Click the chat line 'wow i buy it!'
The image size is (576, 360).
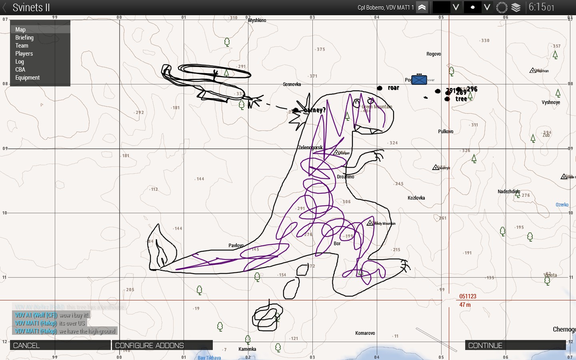coord(52,315)
